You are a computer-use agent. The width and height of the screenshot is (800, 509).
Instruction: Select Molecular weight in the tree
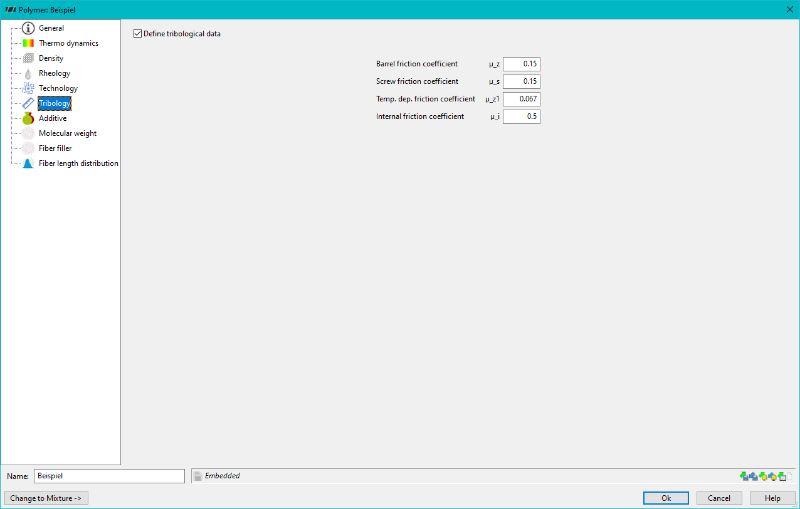[68, 133]
